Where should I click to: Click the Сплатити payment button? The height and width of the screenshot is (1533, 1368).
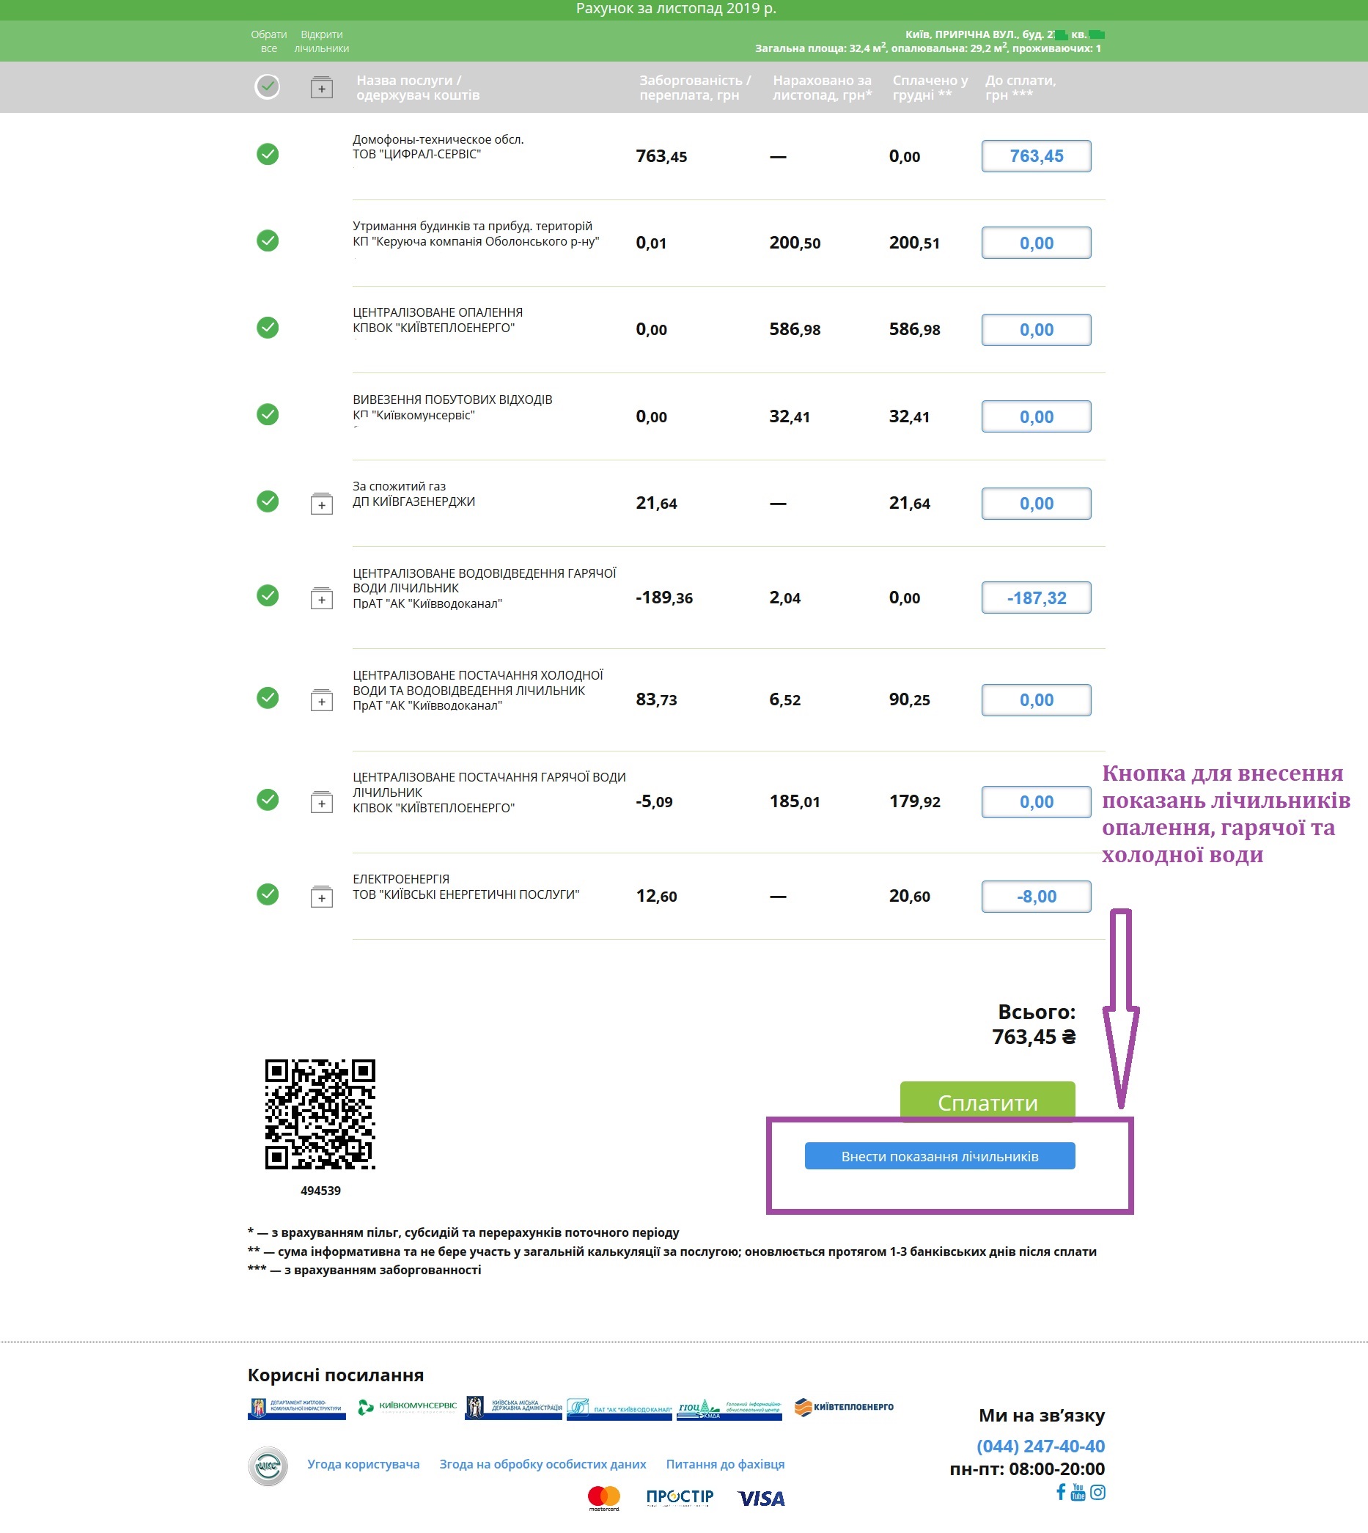(988, 1101)
